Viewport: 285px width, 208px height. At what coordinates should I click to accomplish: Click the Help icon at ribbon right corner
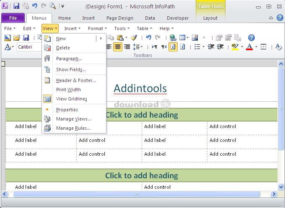280,18
